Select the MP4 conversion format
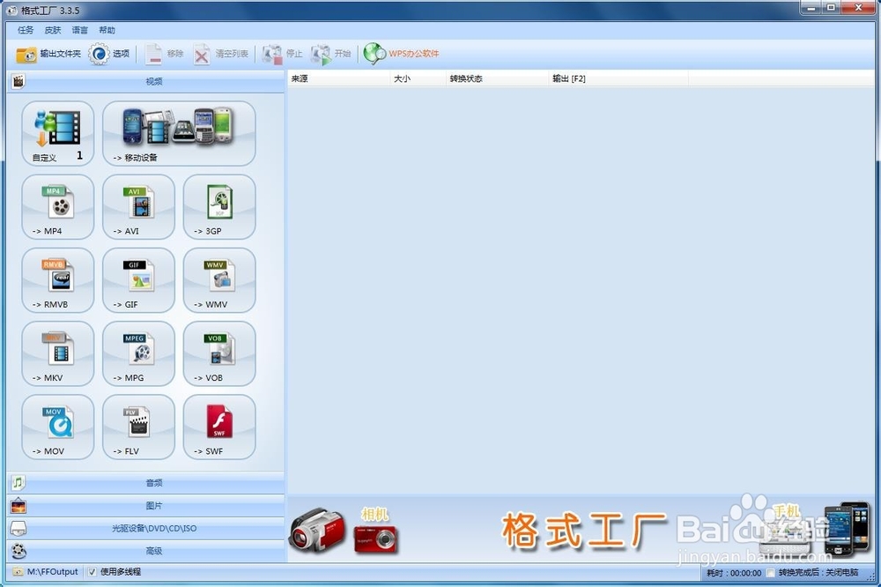Screen dimensions: 881x587 [x=56, y=207]
